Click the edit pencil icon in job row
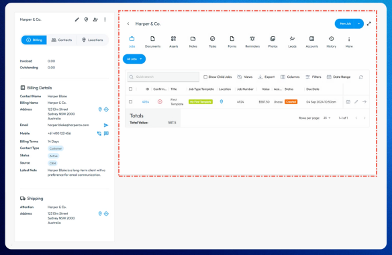 356,102
